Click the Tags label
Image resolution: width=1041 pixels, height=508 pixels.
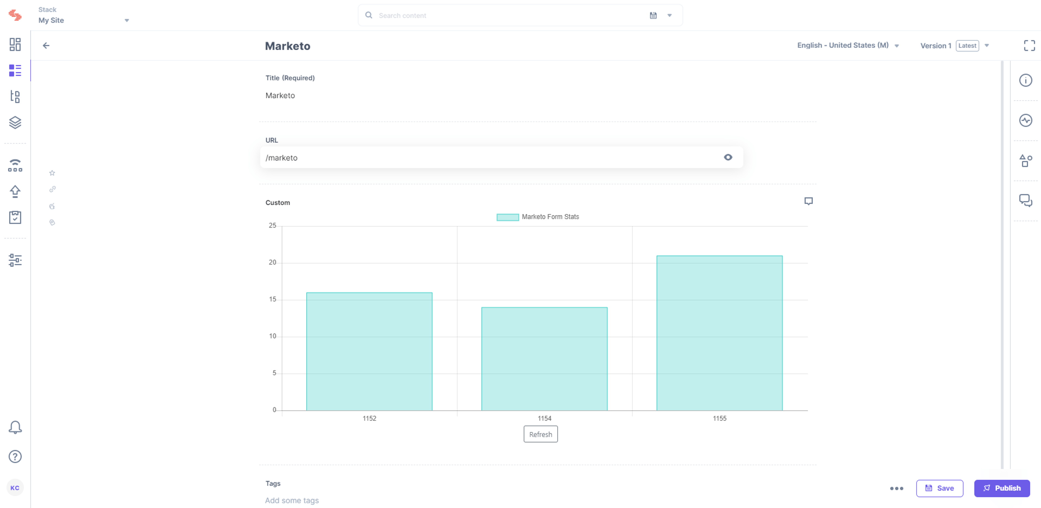273,483
